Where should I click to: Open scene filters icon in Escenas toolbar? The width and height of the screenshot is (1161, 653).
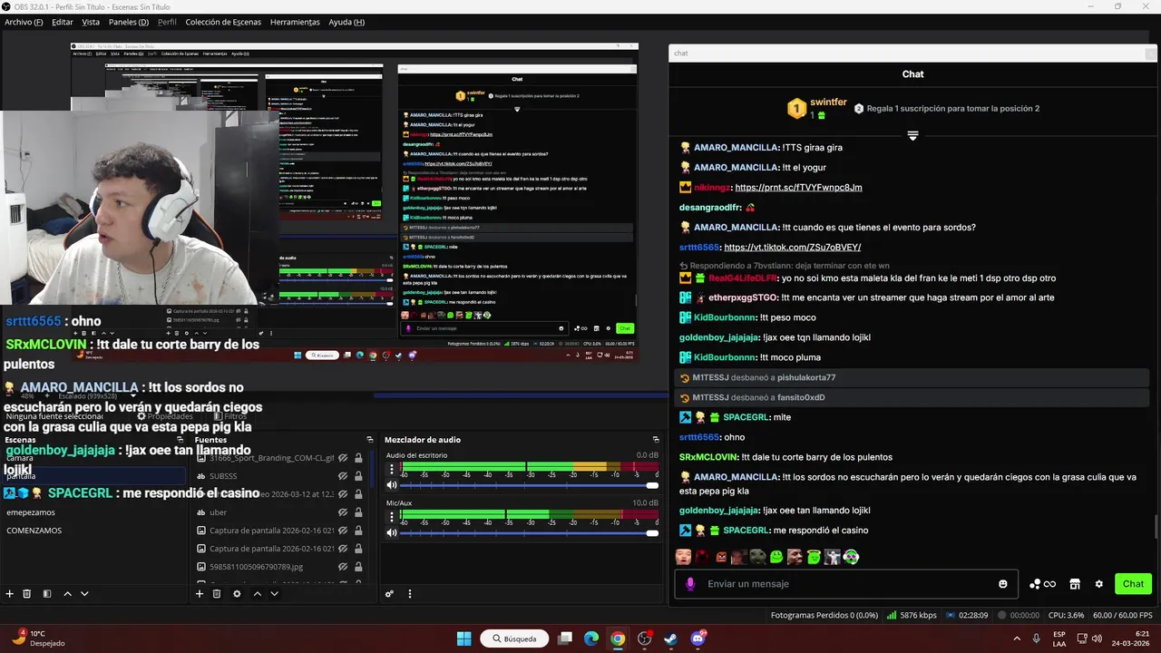point(47,594)
